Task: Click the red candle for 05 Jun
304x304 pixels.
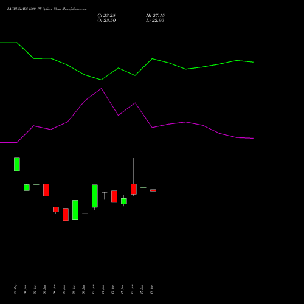Action: pyautogui.click(x=66, y=215)
